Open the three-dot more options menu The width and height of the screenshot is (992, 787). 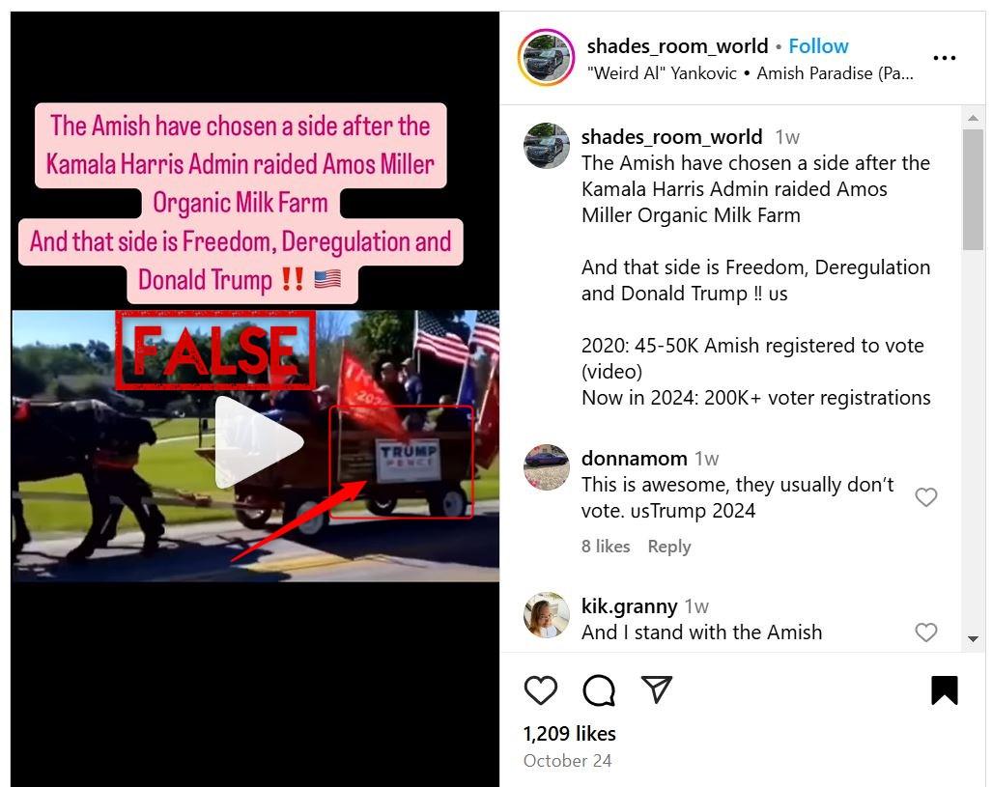(x=944, y=58)
